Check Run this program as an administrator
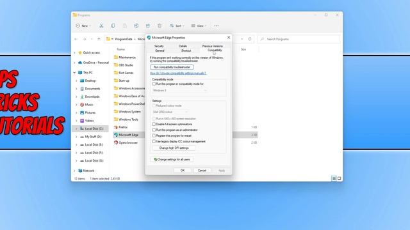The image size is (410, 230). point(154,130)
